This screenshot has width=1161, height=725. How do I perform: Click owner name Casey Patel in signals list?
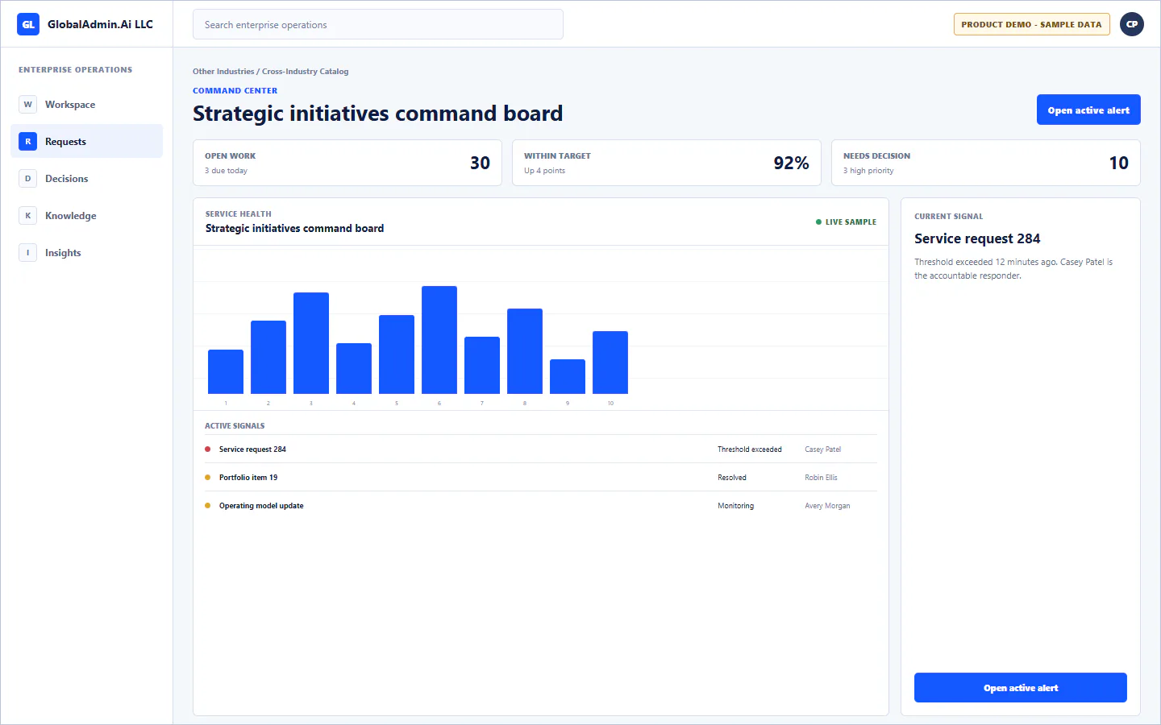coord(822,449)
